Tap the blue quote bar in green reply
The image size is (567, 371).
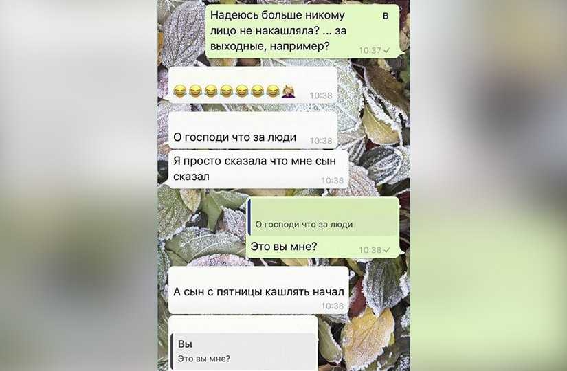pyautogui.click(x=249, y=218)
